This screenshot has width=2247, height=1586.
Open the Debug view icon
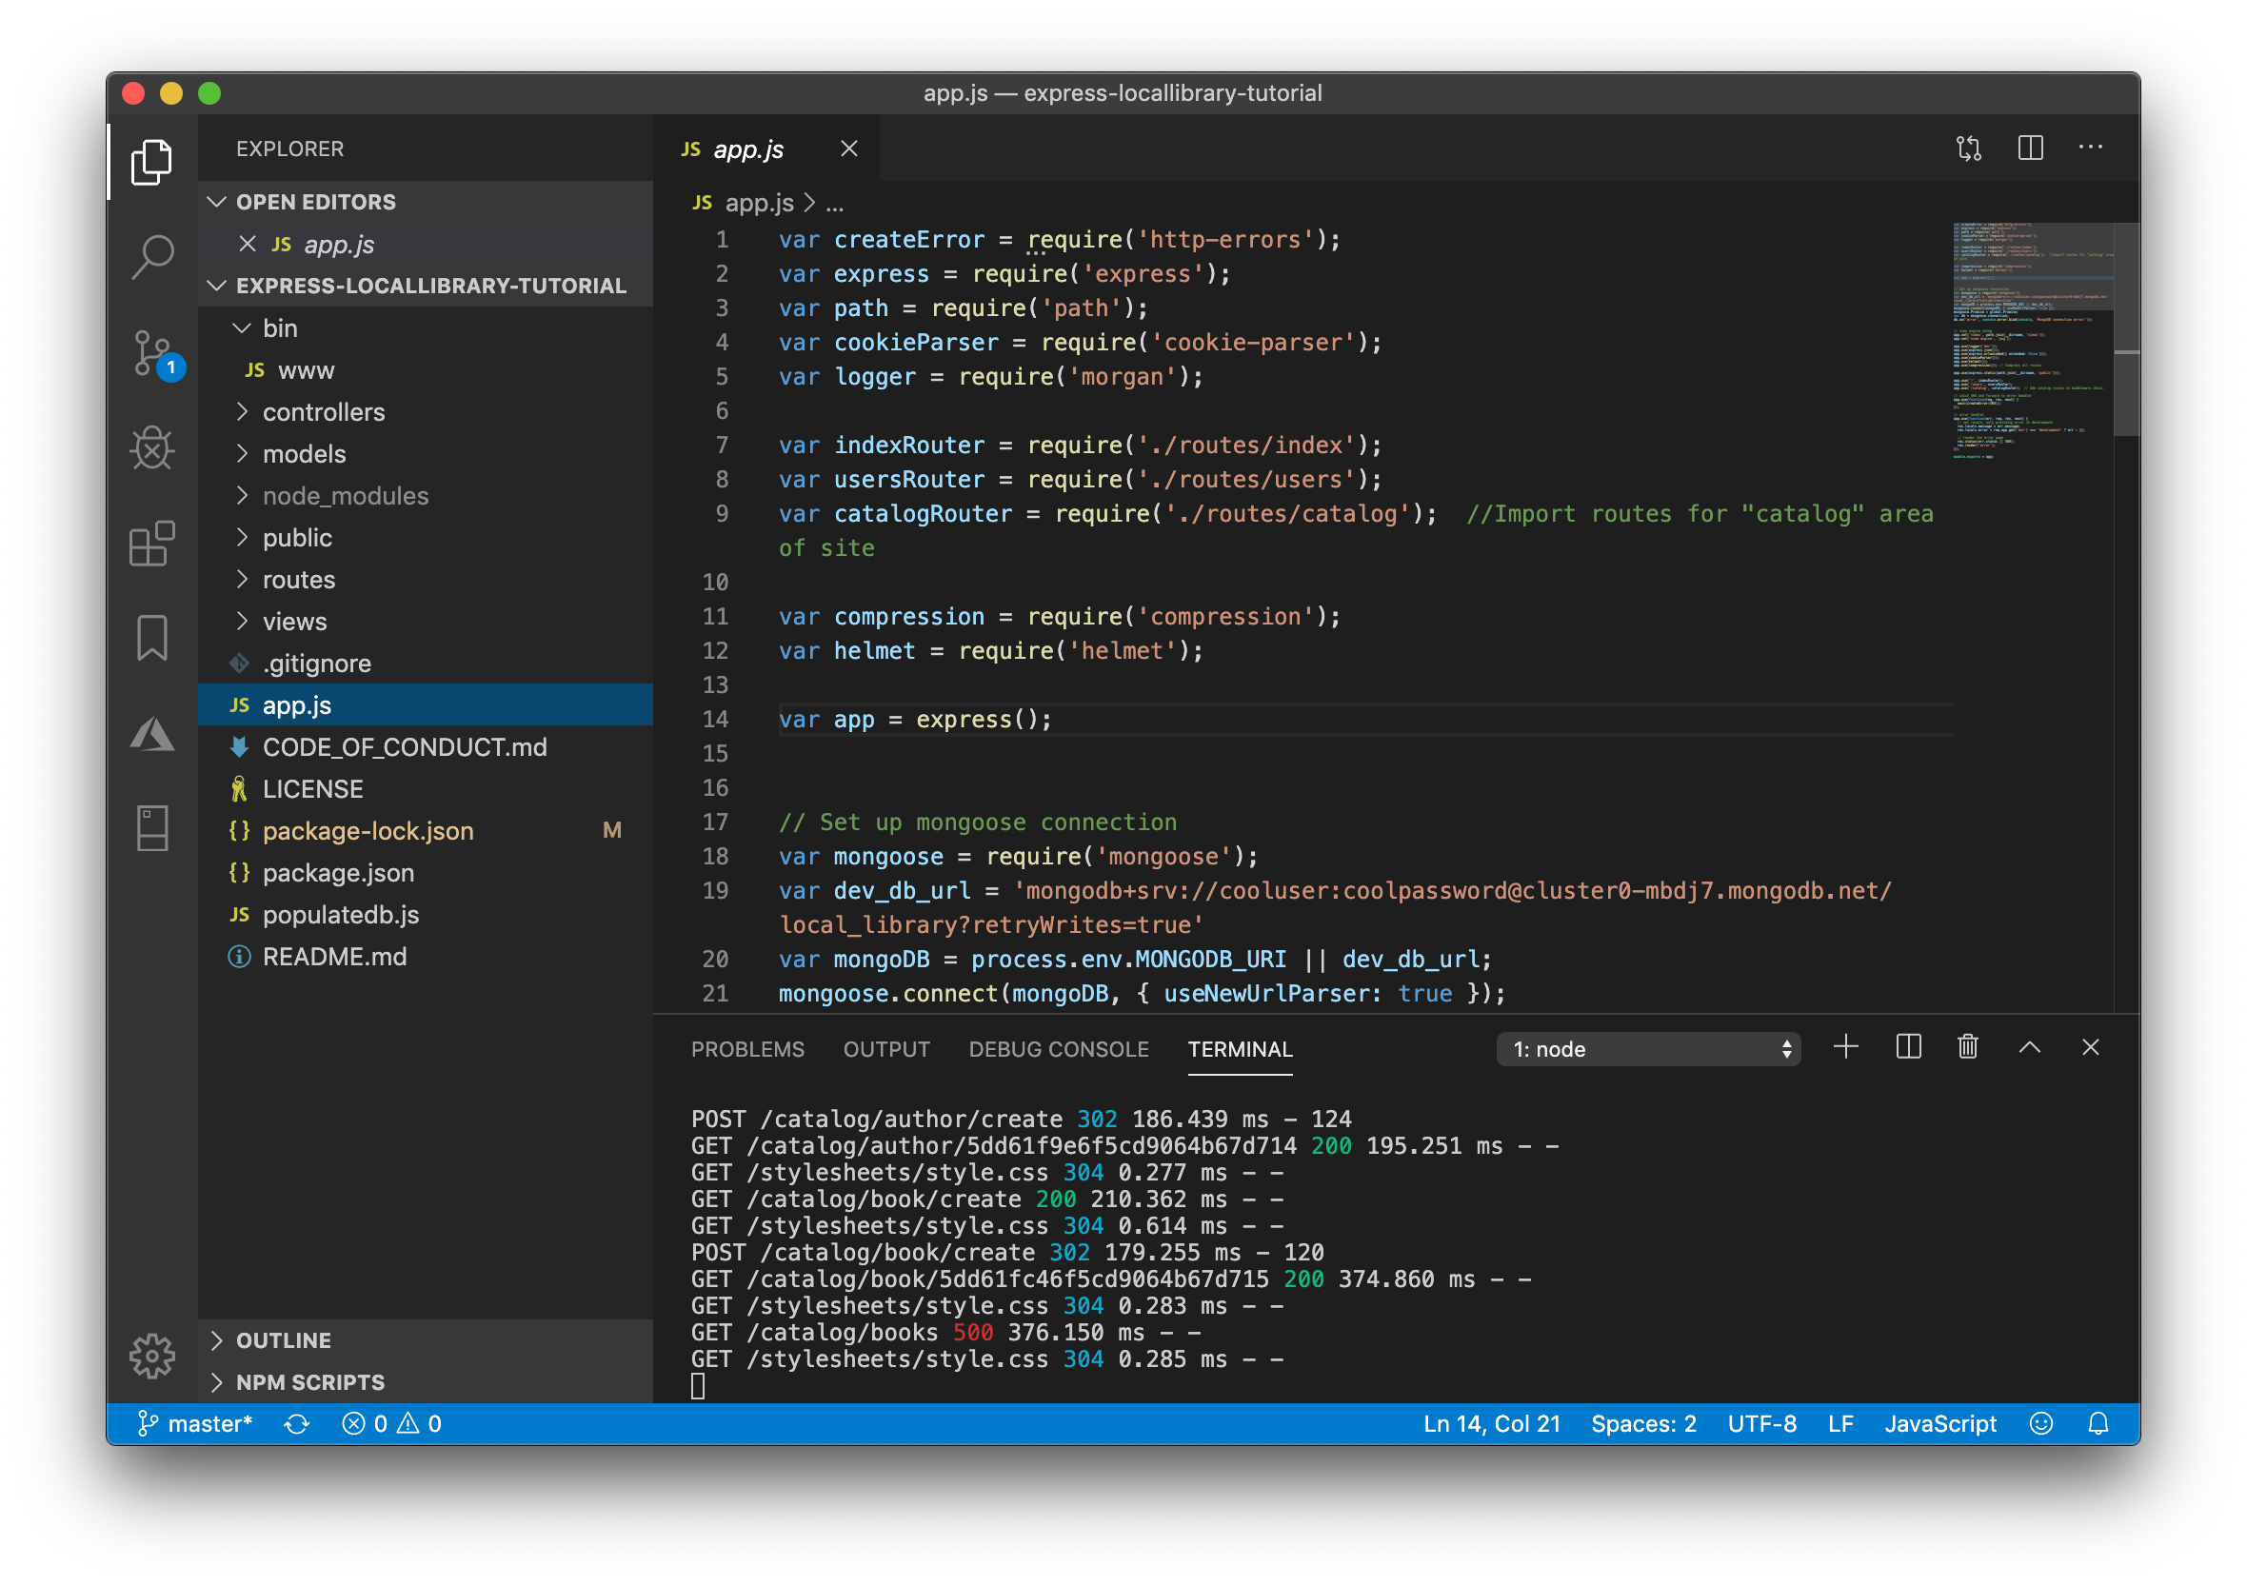coord(152,449)
